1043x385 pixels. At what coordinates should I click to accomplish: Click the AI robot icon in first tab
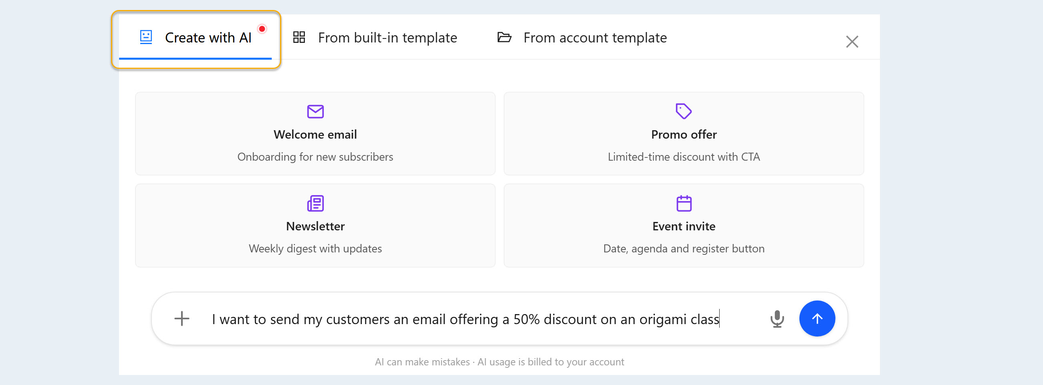click(146, 37)
